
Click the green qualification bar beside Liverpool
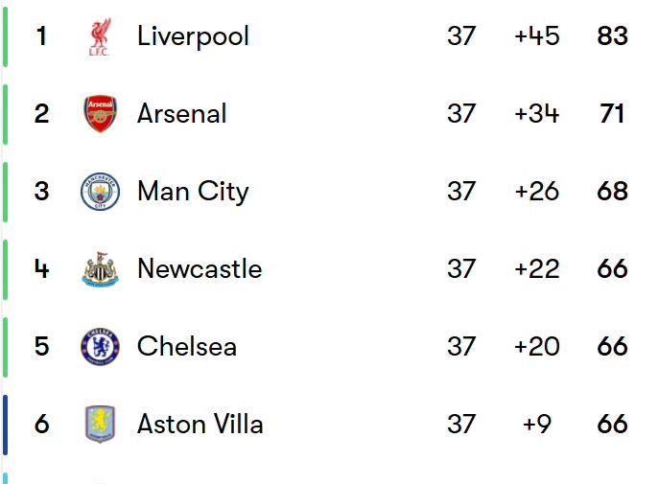click(x=5, y=36)
